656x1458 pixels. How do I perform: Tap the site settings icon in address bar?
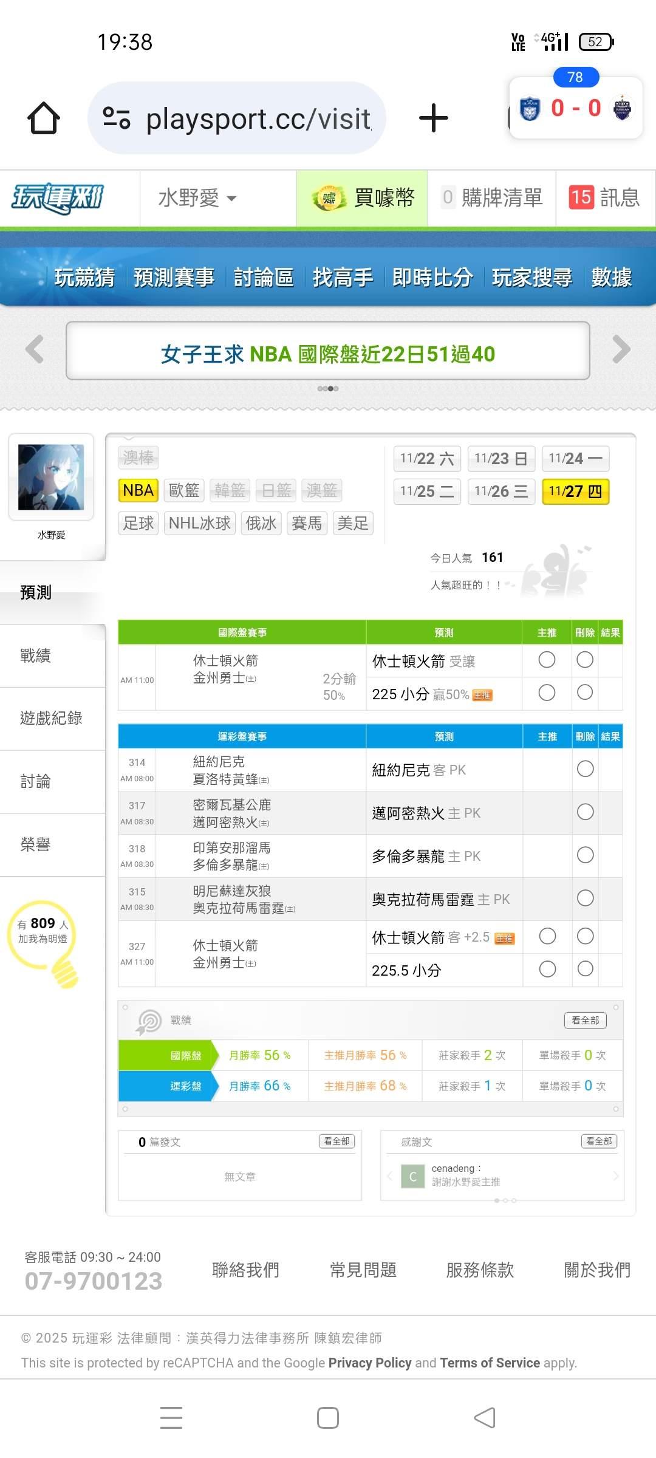117,118
